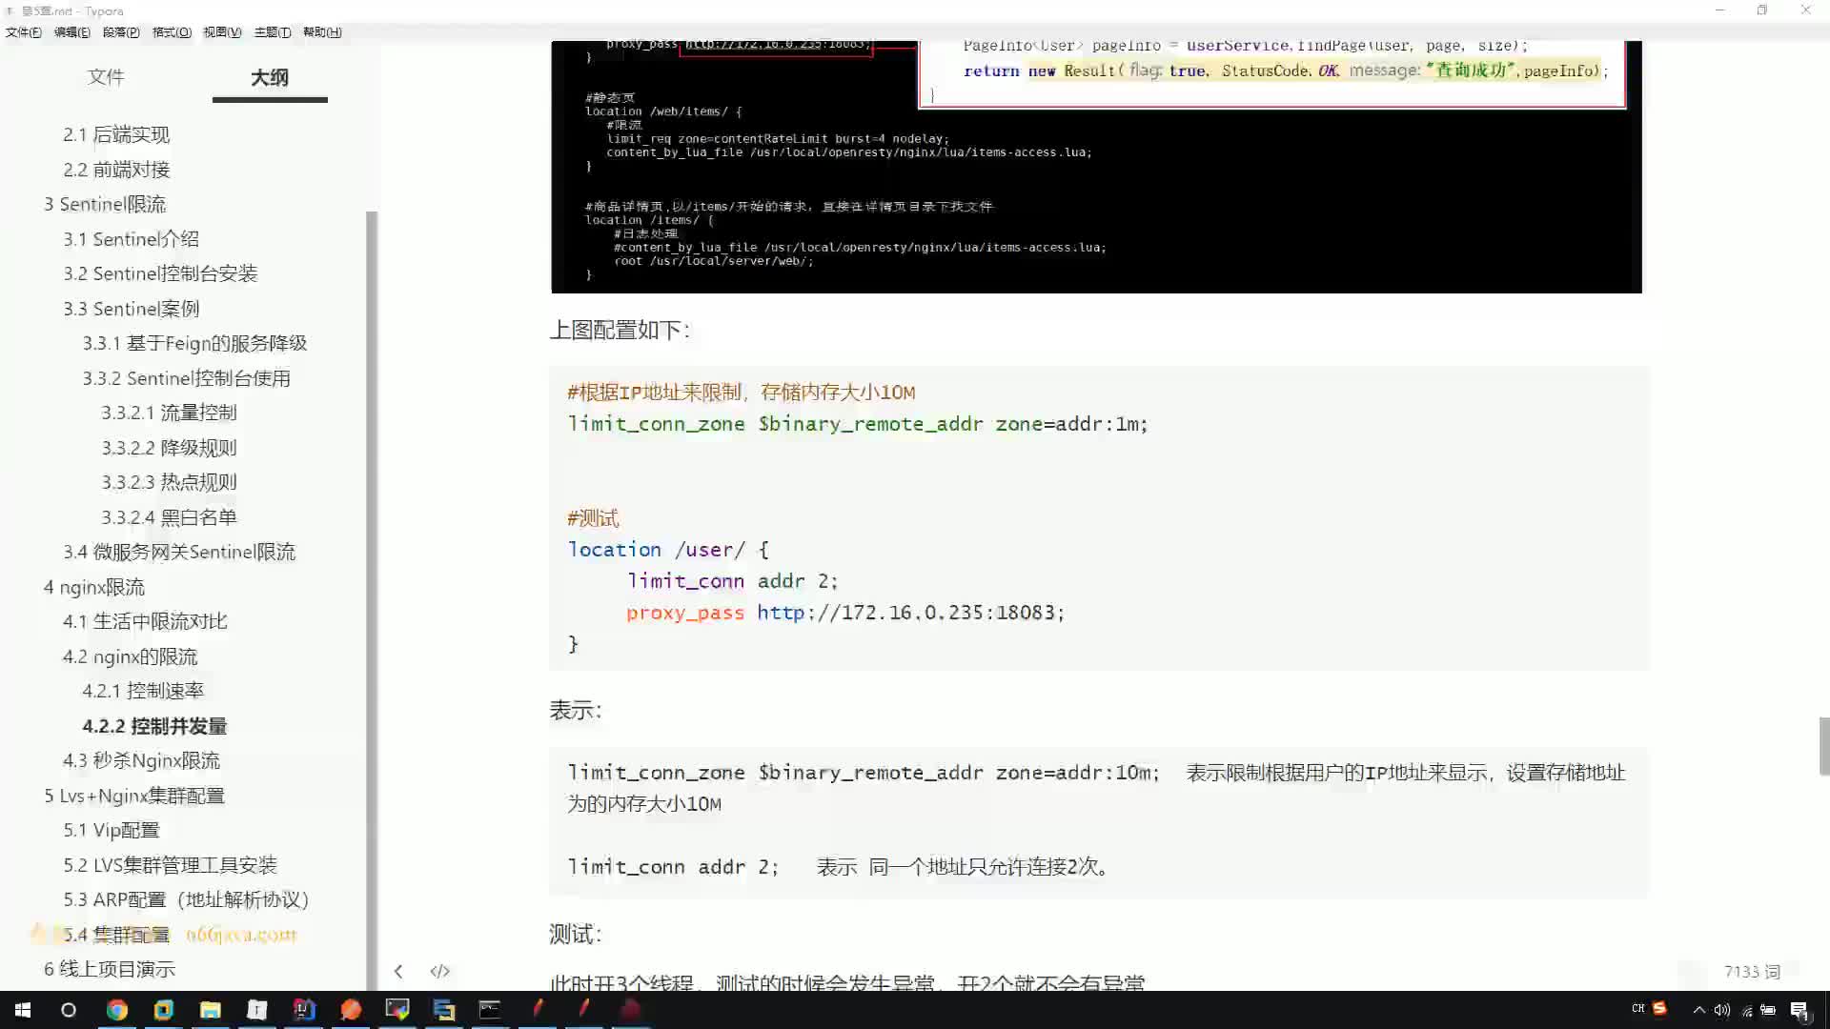
Task: Go to heading 3.1 Sentinel介绍
Action: (131, 239)
